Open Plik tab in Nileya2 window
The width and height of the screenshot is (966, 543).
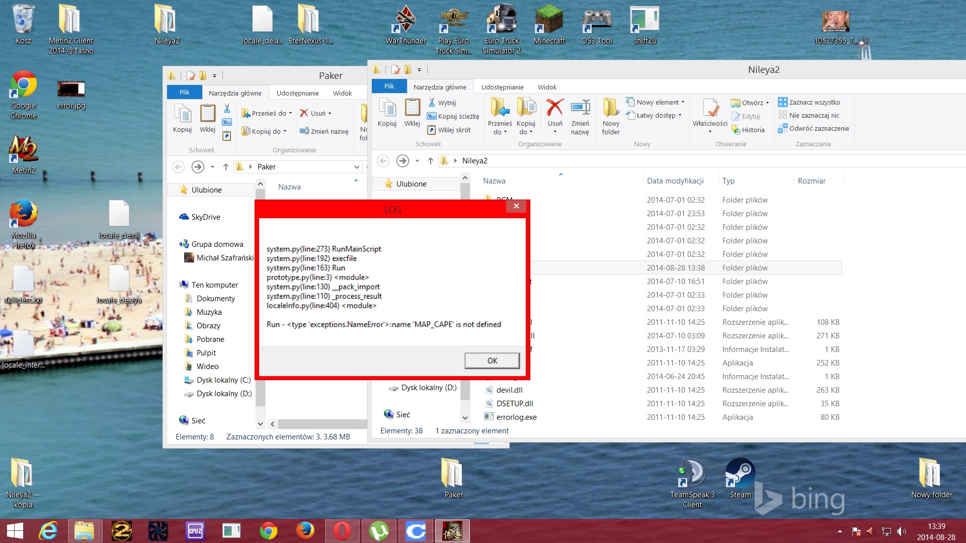click(x=389, y=86)
